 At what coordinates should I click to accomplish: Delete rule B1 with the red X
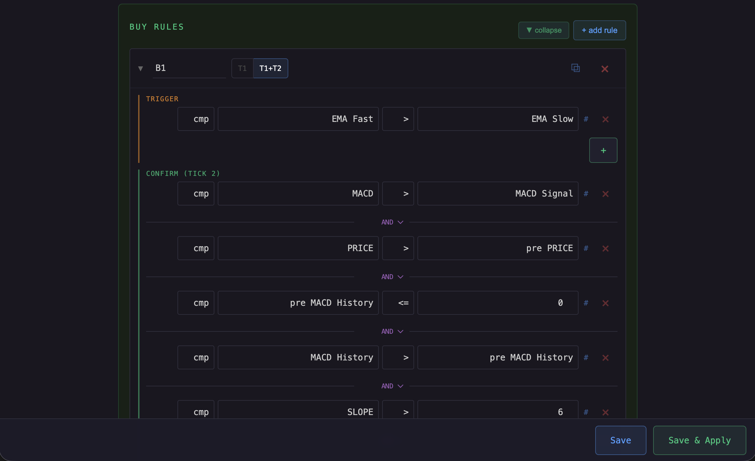pos(605,69)
